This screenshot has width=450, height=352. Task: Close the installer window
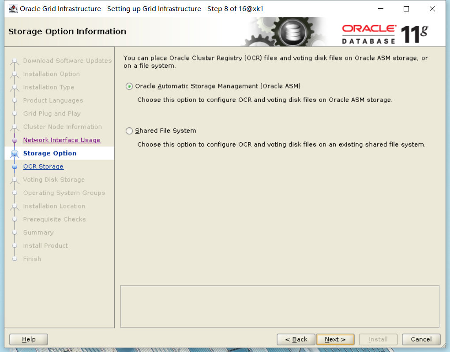[432, 9]
